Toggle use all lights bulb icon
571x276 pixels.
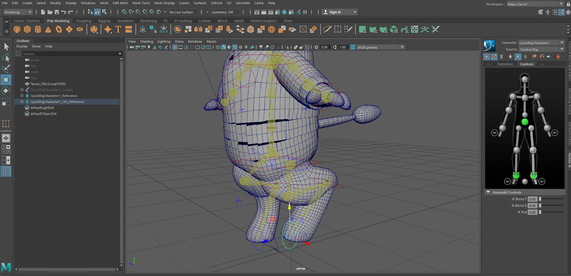click(x=246, y=47)
